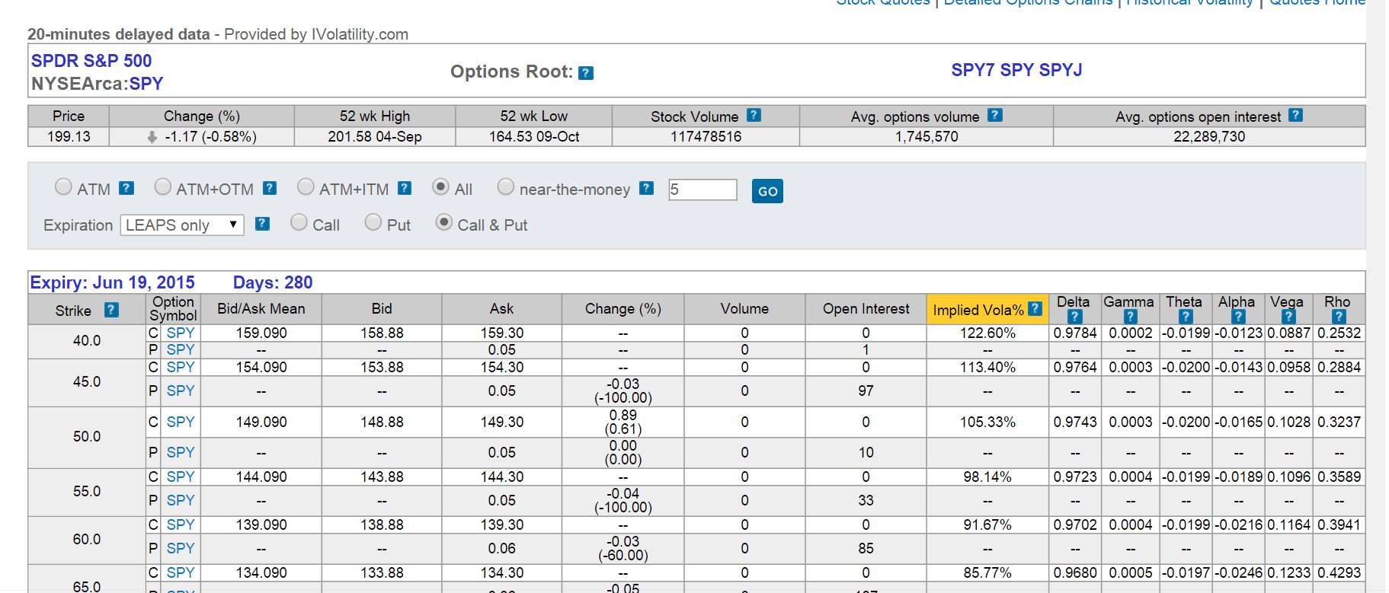
Task: Open SPY put symbol link for strike 60.0
Action: click(x=181, y=548)
